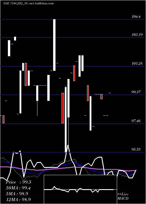Click the MACD inset chart panel
The width and height of the screenshot is (146, 204).
click(80, 189)
